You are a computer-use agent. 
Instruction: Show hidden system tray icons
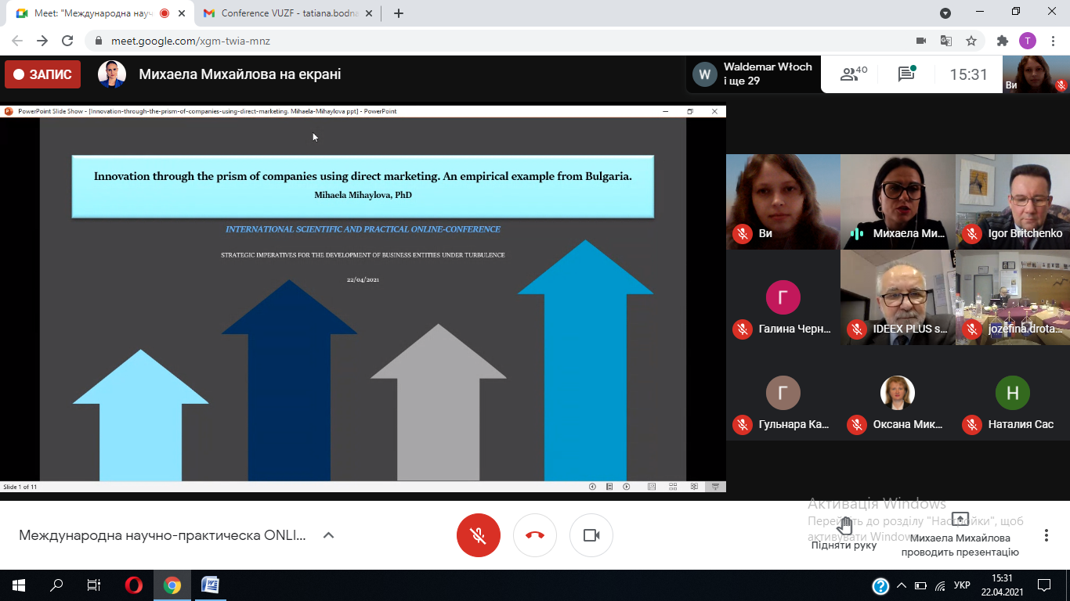point(901,585)
